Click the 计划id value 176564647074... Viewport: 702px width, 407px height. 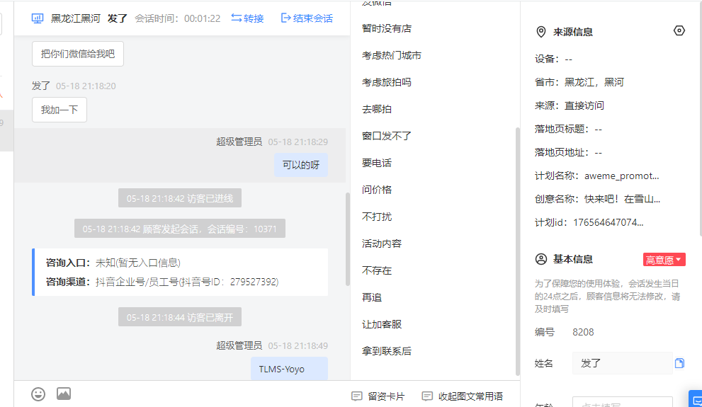click(x=608, y=222)
